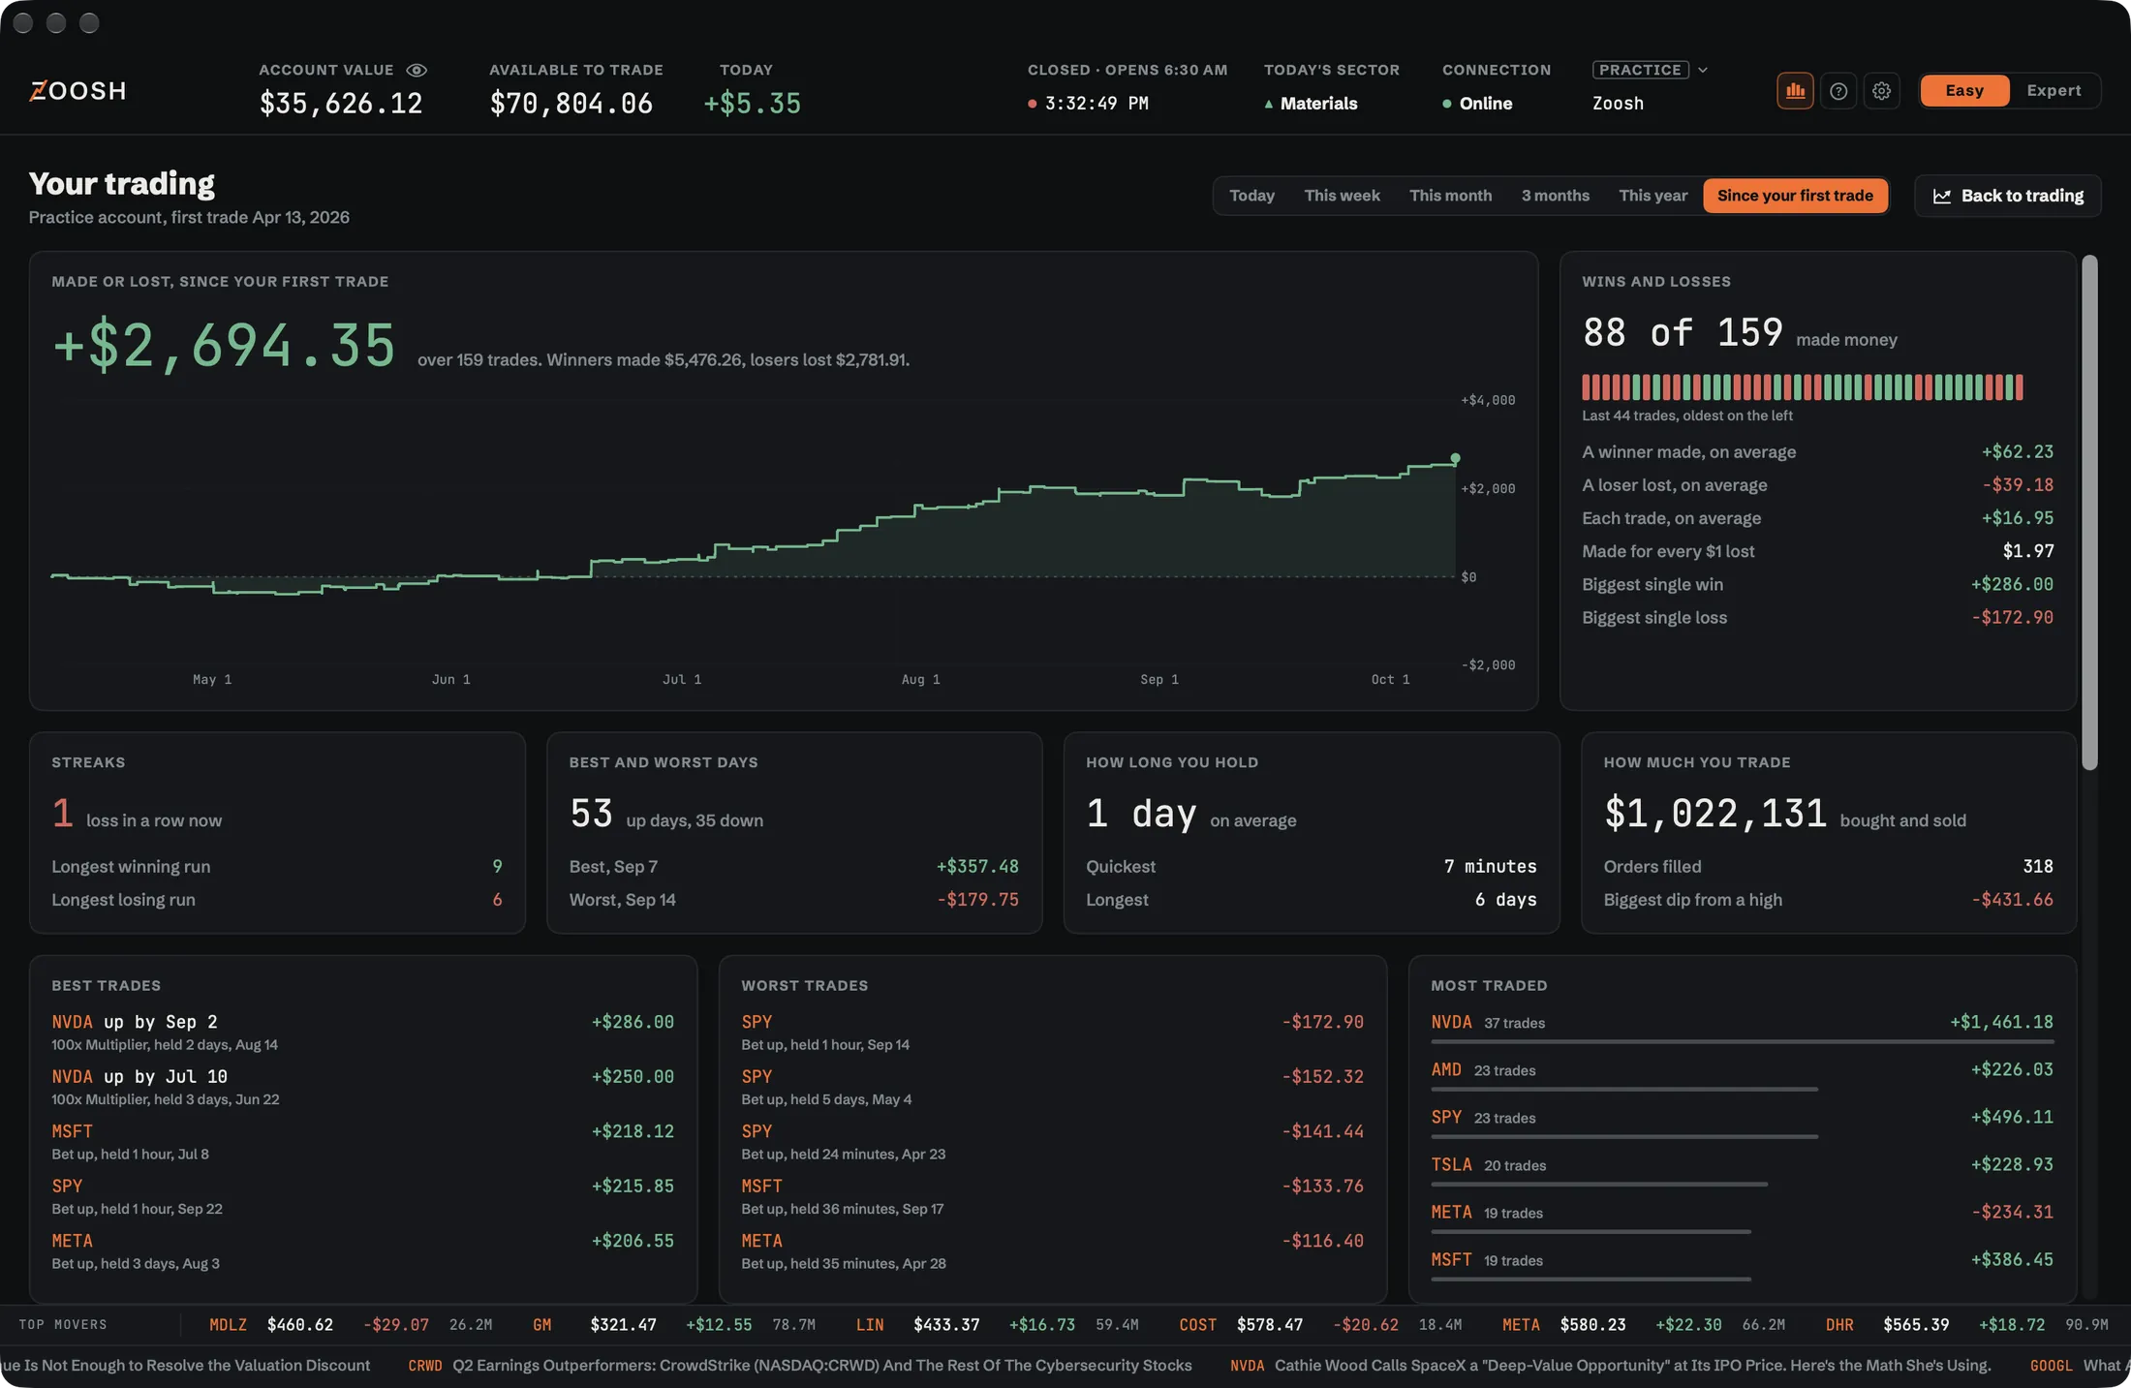
Task: Click Biggest dip from a high -$431.66
Action: click(1828, 899)
